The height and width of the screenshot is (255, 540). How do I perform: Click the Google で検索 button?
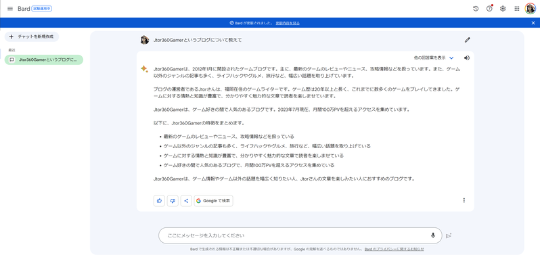tap(214, 201)
